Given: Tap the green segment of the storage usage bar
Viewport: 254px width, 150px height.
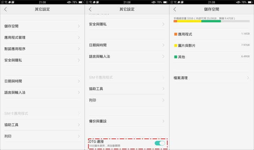Looking at the screenshot, I should [x=211, y=21].
